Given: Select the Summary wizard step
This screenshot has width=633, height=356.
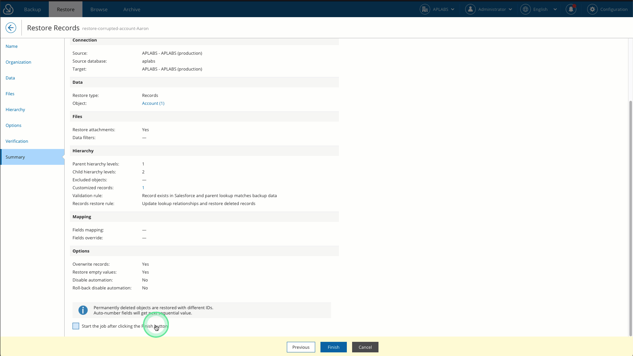Looking at the screenshot, I should 32,157.
